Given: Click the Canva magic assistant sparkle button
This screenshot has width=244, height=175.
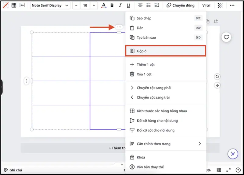Looking at the screenshot, I should [233, 154].
